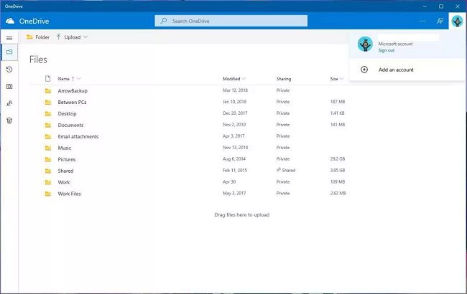Open the three-dots more options menu
The width and height of the screenshot is (467, 294).
pyautogui.click(x=423, y=21)
